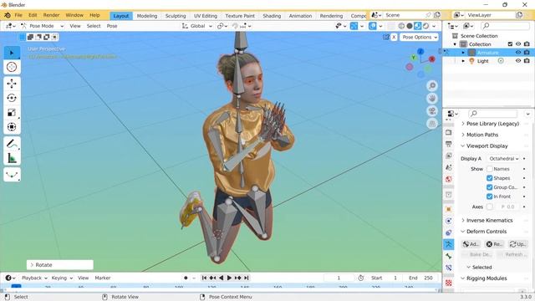Select the Scale tool
This screenshot has height=301, width=535.
tap(12, 112)
